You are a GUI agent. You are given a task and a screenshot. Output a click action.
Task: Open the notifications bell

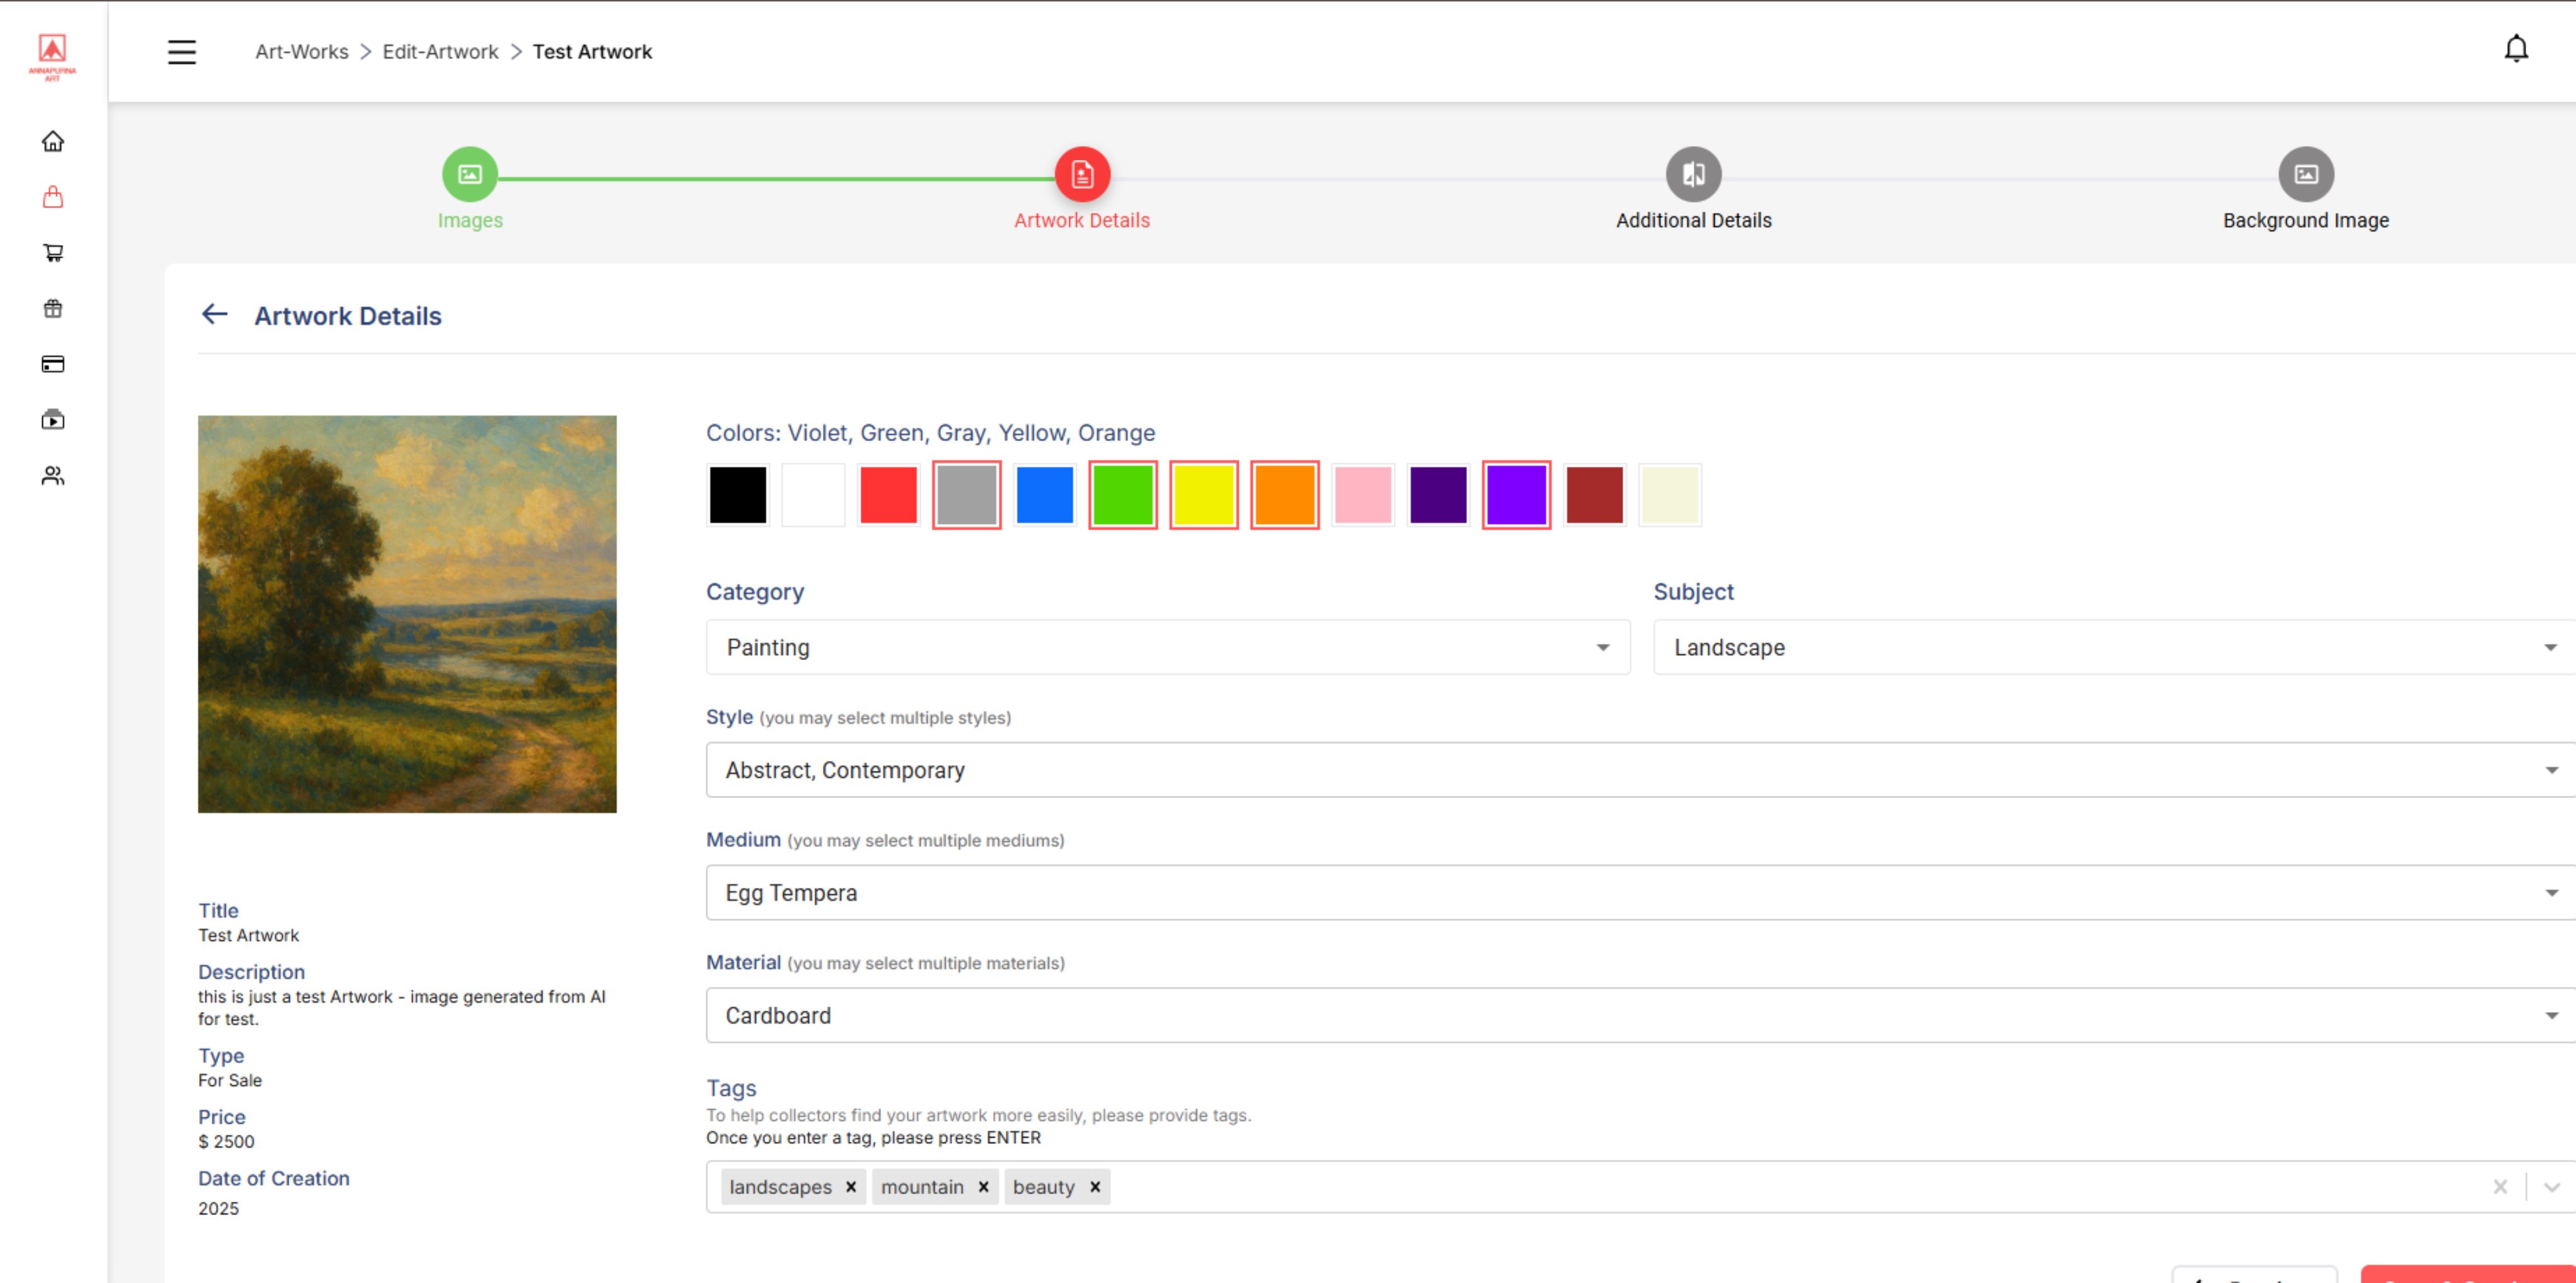(2516, 49)
